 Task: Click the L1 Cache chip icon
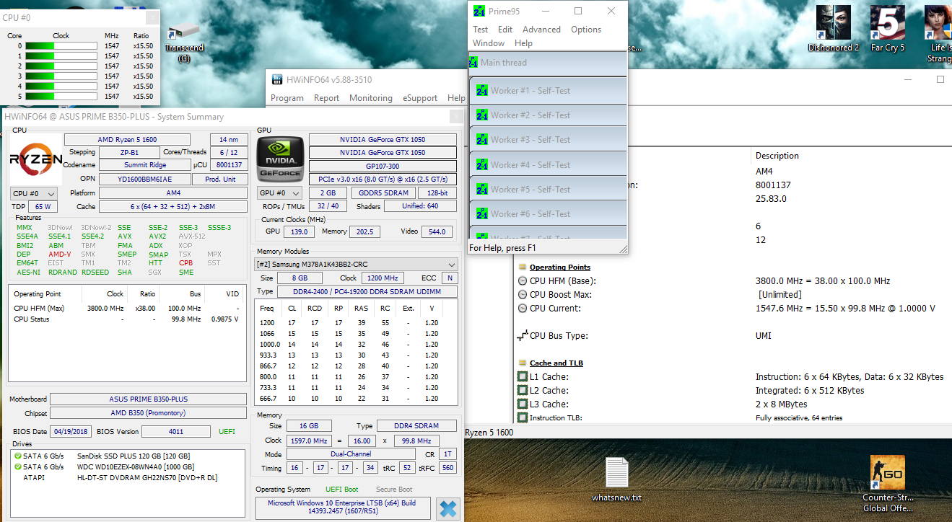coord(523,377)
